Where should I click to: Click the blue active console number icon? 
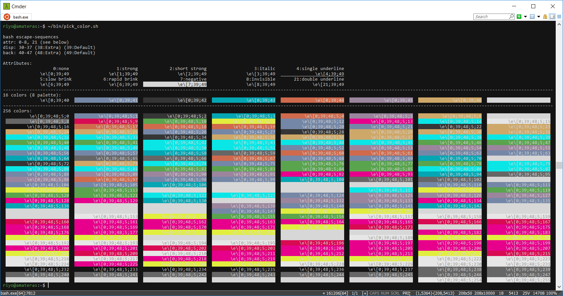tap(532, 17)
